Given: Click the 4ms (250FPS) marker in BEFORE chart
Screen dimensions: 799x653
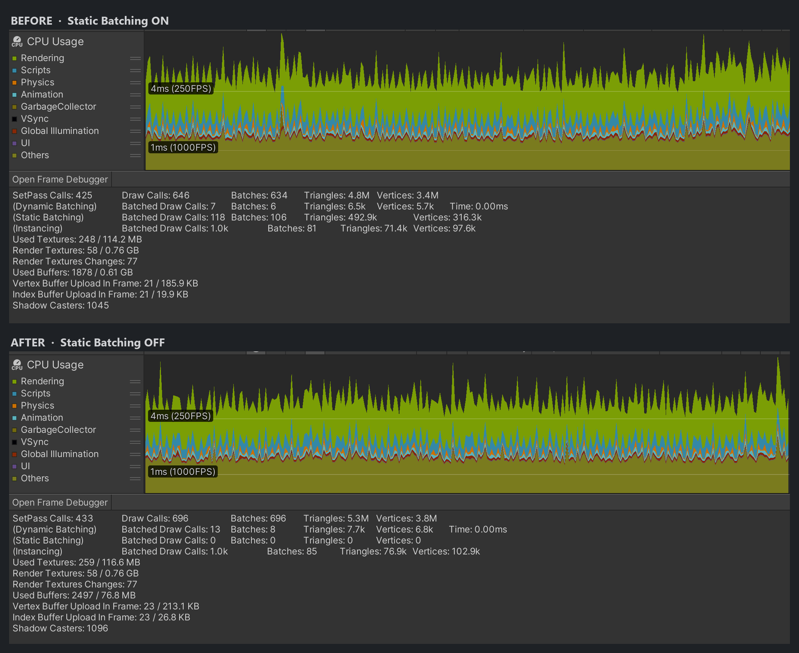Looking at the screenshot, I should pyautogui.click(x=181, y=89).
